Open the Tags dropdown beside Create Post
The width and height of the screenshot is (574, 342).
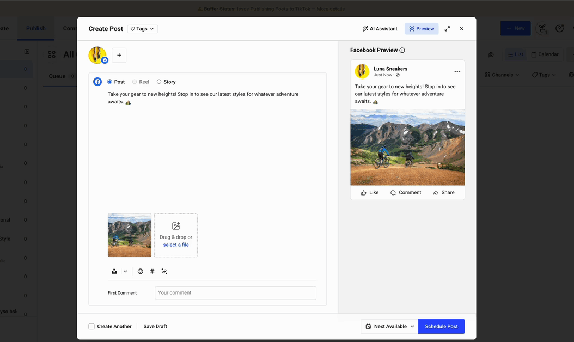(x=142, y=28)
